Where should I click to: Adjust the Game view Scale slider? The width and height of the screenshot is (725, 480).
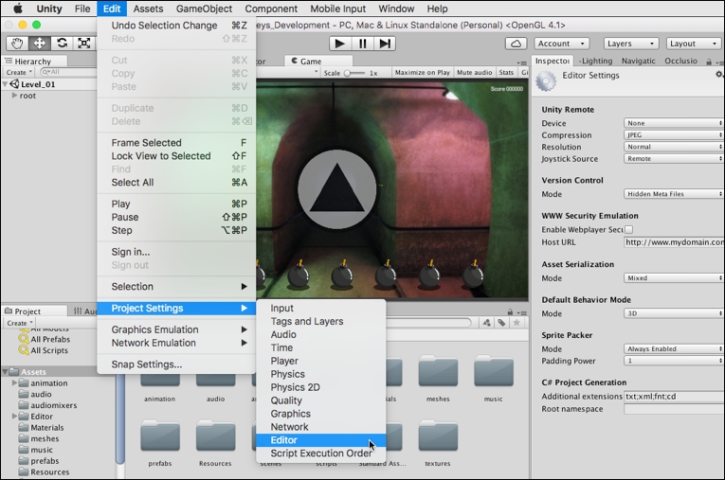353,73
